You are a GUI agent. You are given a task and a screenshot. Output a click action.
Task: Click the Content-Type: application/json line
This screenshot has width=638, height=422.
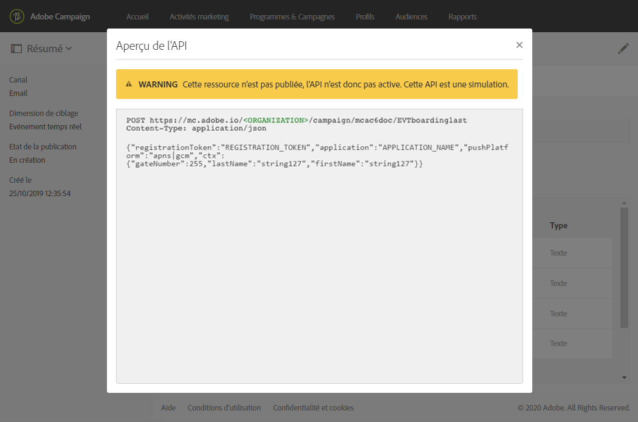[x=196, y=129]
